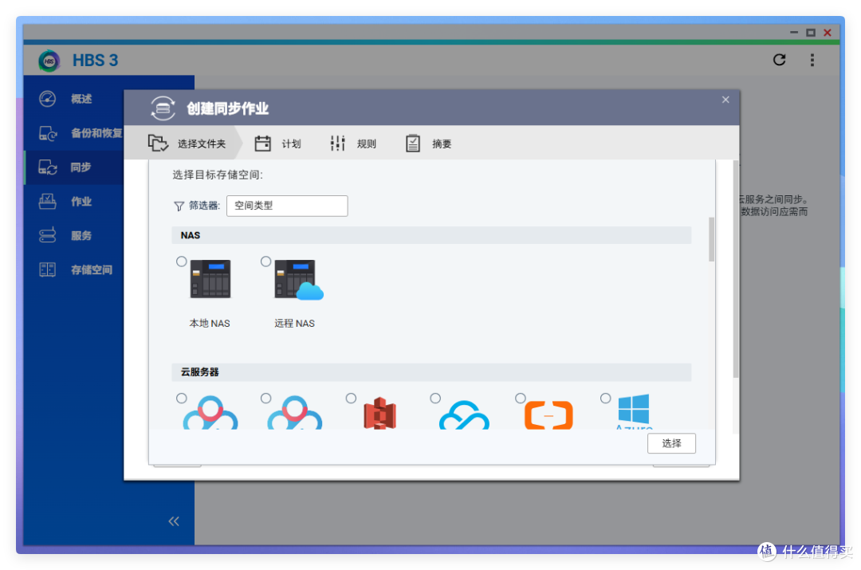Refresh HBS 3 with the reload icon
Screen dimensions: 861x570
779,60
